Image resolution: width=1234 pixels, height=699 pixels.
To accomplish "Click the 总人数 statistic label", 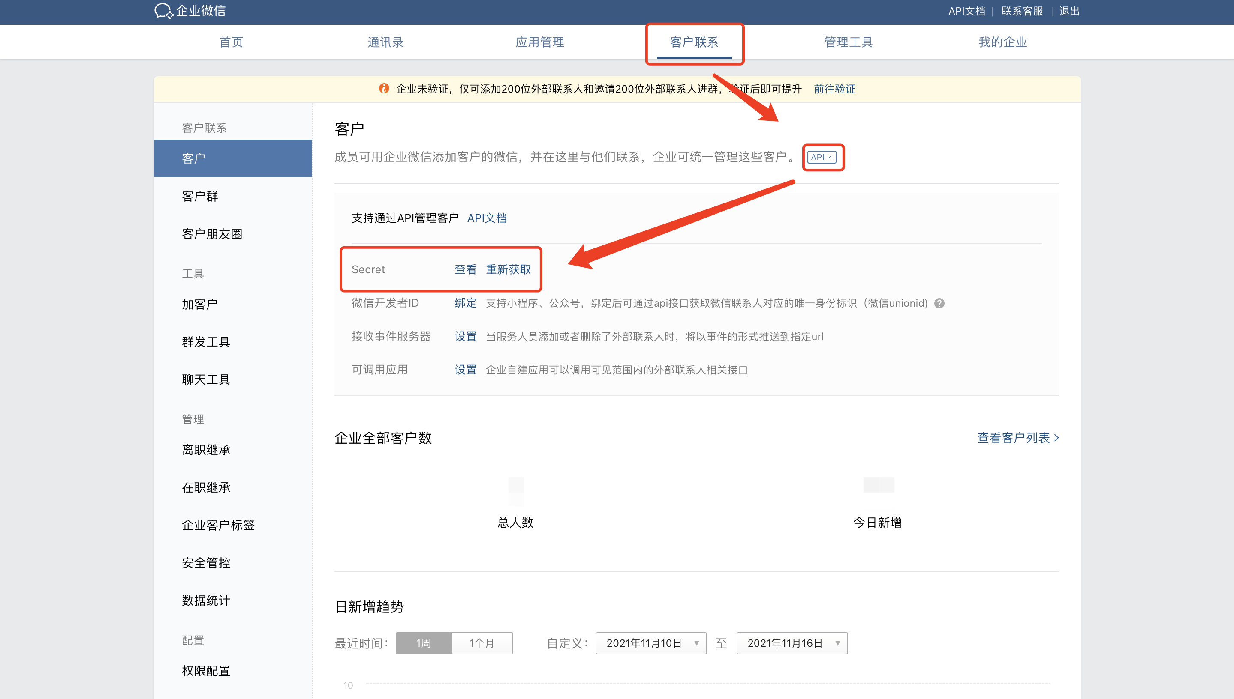I will click(516, 523).
